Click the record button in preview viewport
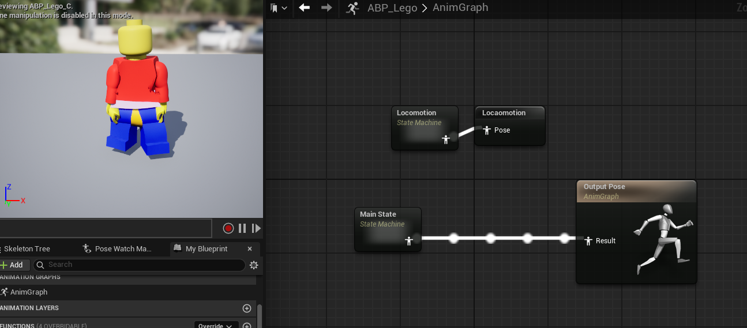This screenshot has height=328, width=747. click(228, 228)
